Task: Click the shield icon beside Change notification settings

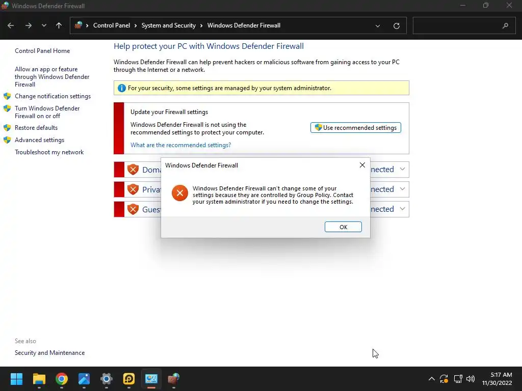Action: pos(7,96)
